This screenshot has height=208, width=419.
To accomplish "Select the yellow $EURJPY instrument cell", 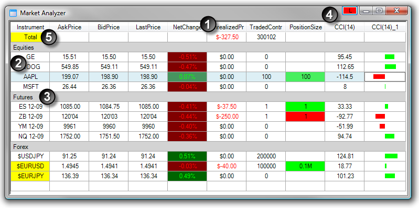I will point(30,176).
